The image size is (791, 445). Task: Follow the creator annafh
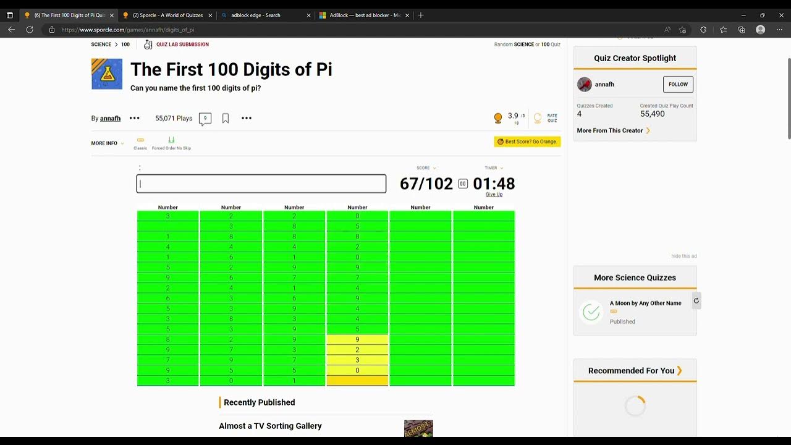coord(678,85)
